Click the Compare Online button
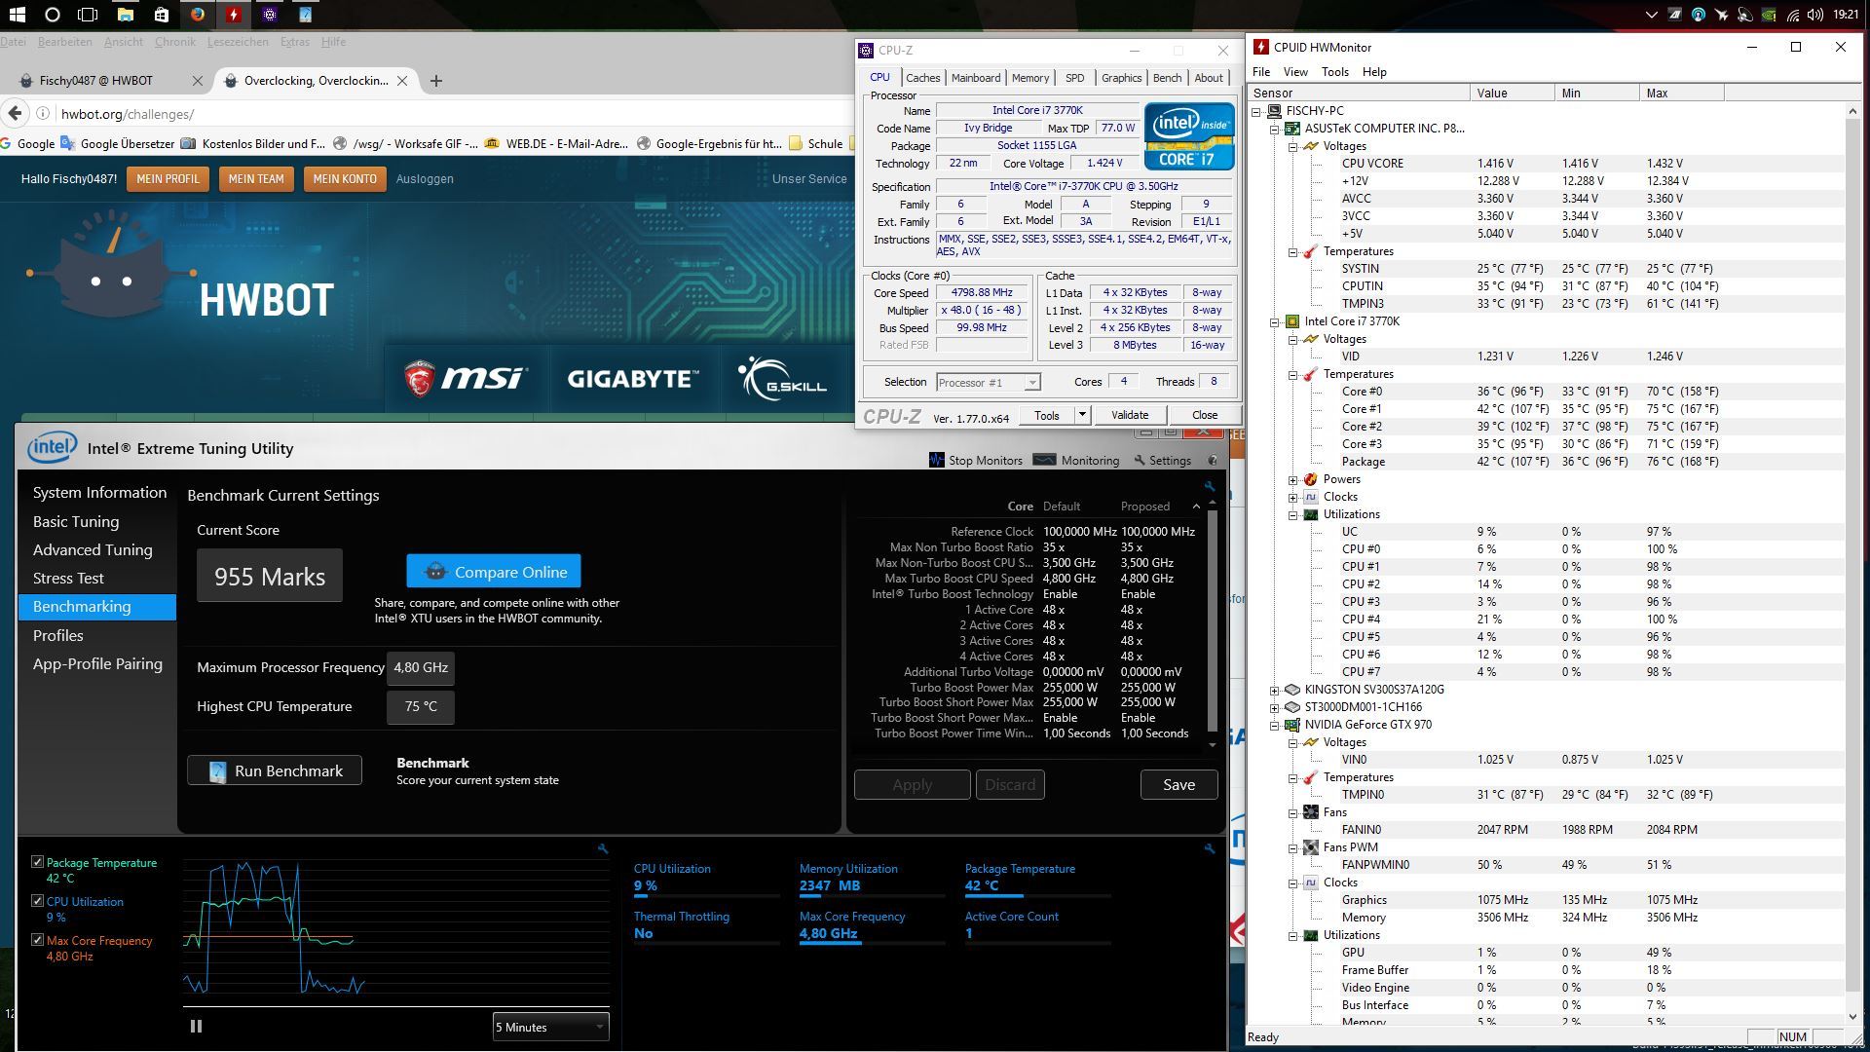 494,572
